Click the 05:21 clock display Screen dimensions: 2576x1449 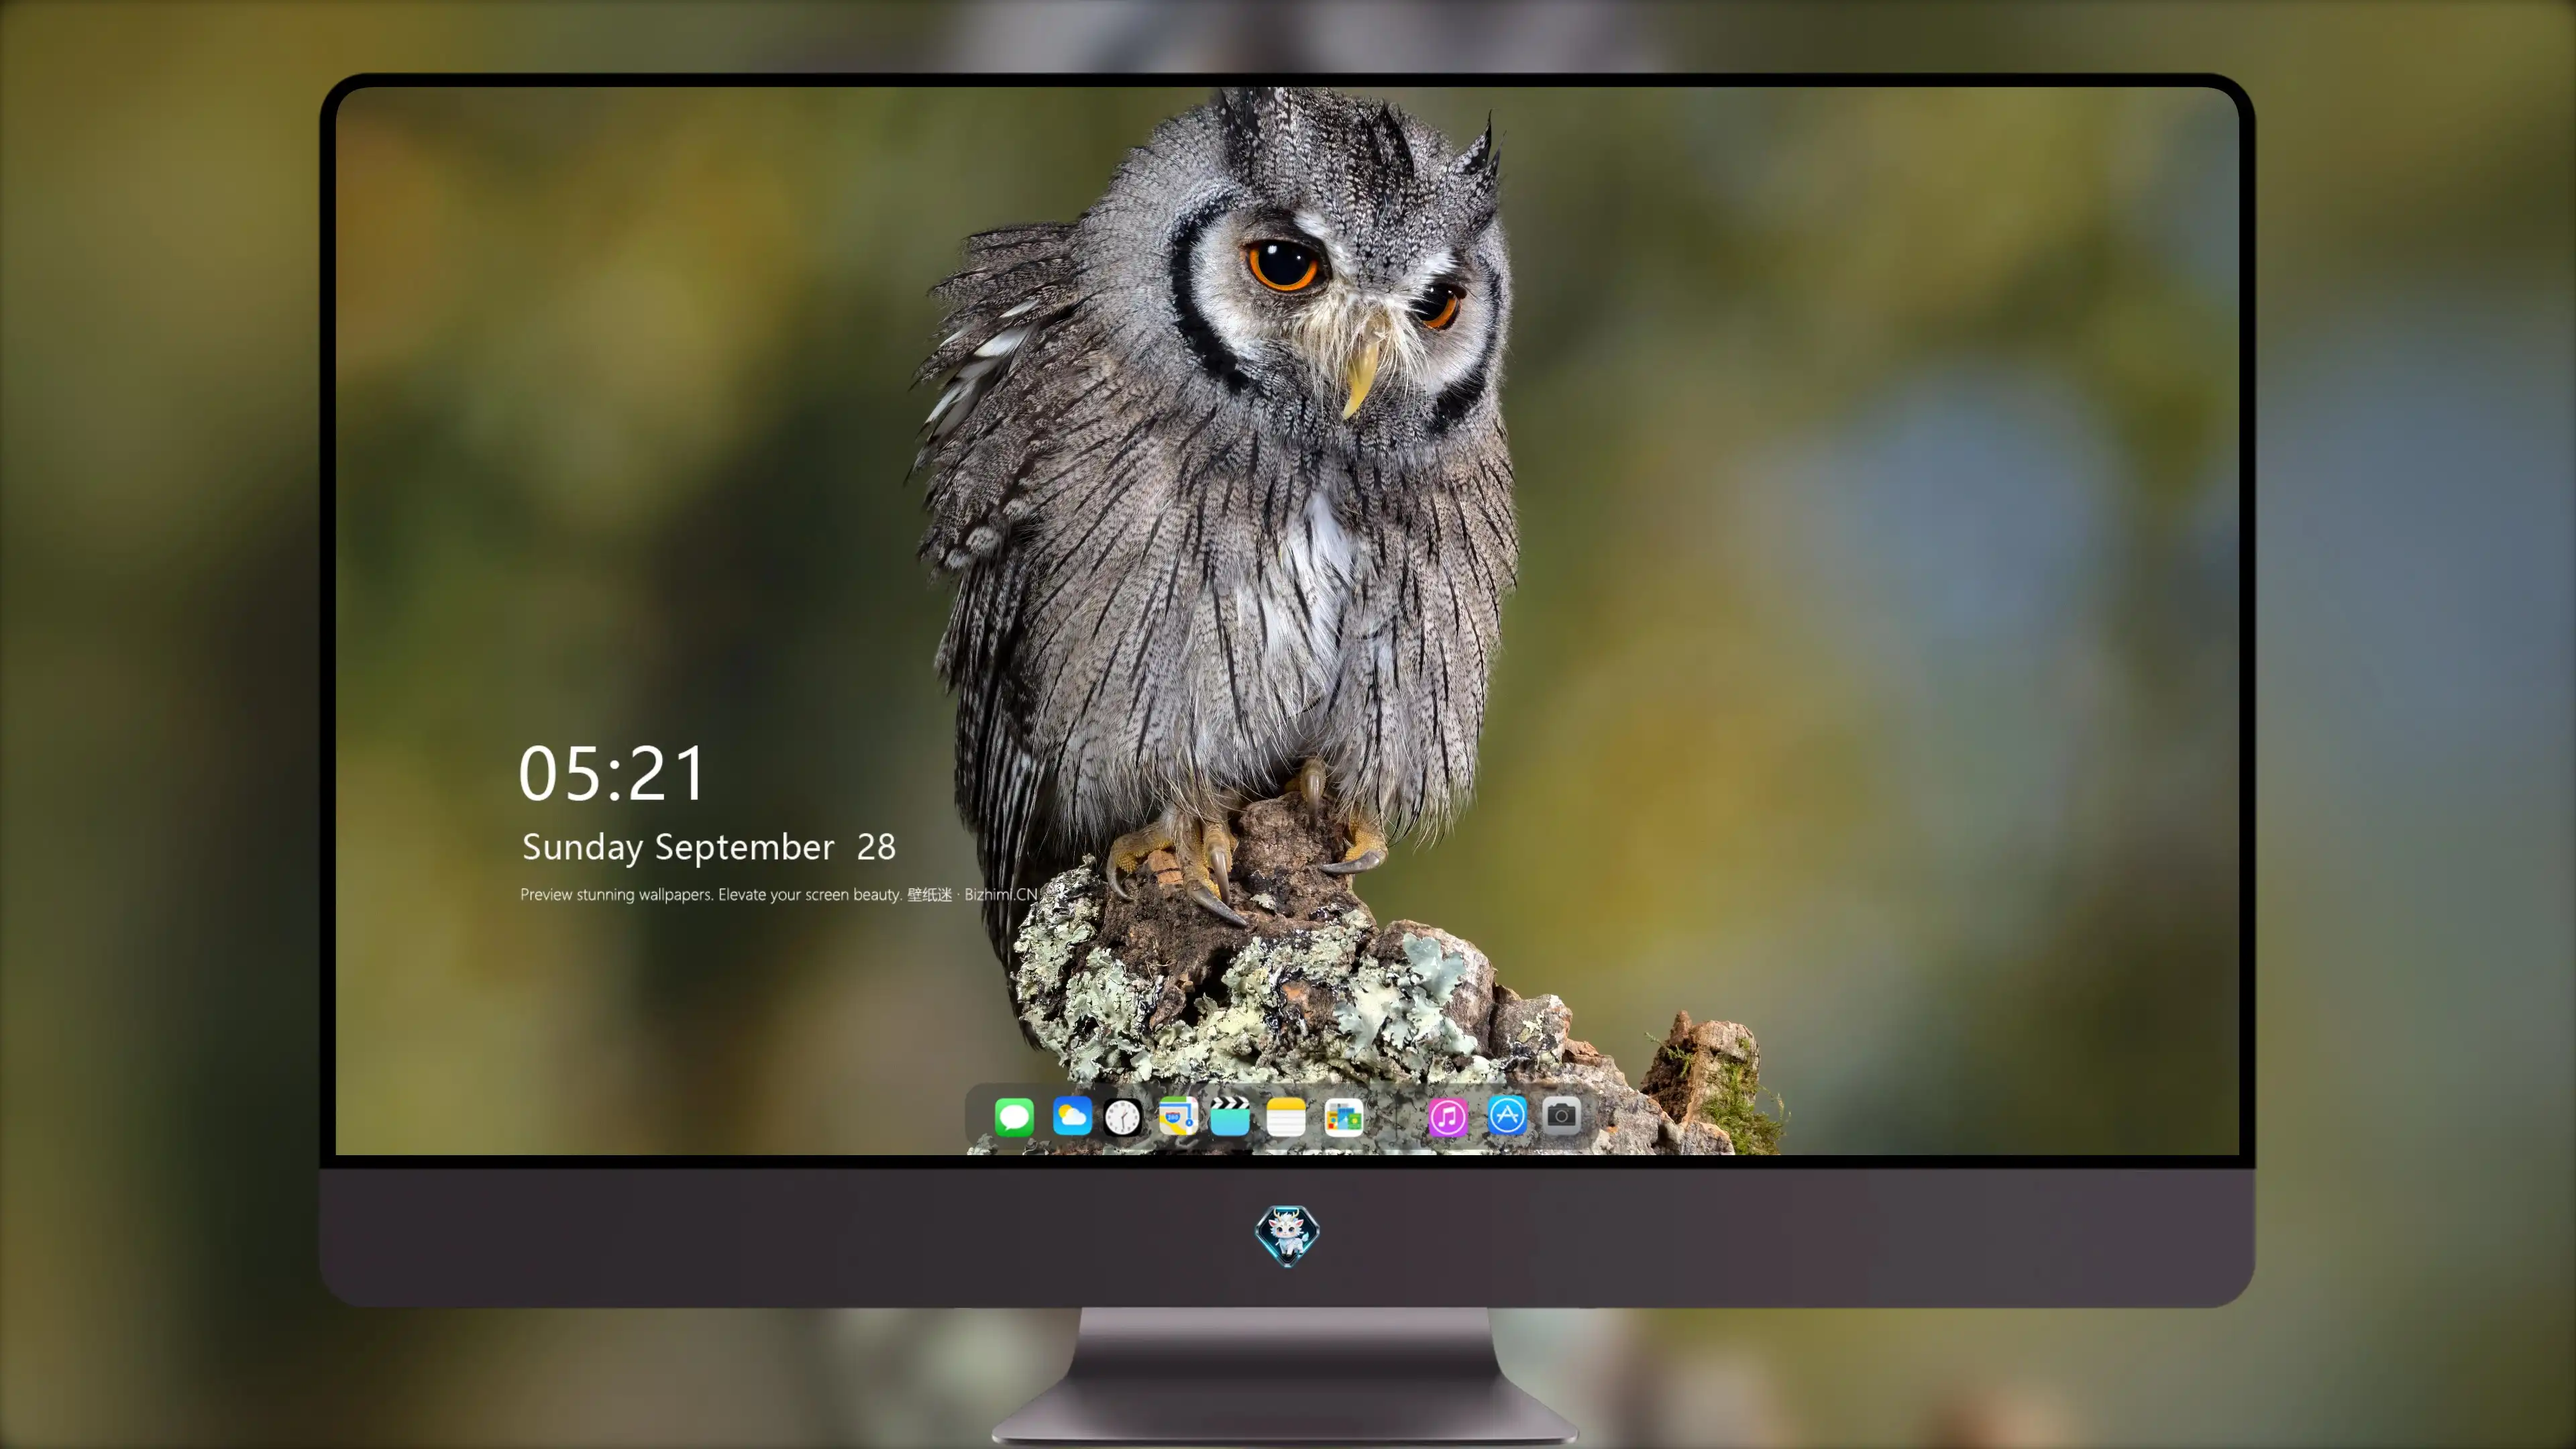[612, 774]
